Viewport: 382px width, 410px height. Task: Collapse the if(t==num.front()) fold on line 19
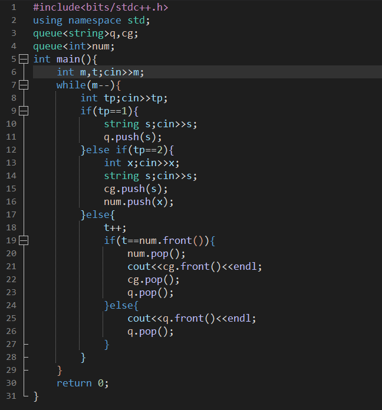[x=24, y=240]
